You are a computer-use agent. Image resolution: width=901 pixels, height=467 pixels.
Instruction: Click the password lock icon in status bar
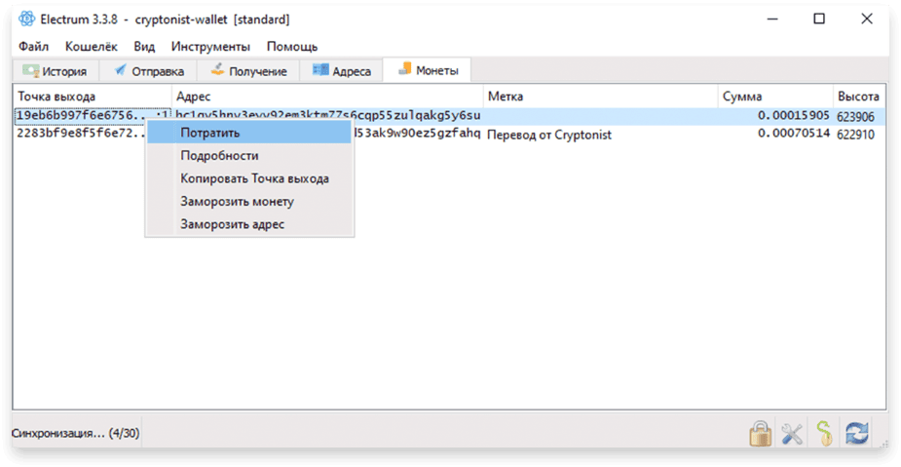760,433
